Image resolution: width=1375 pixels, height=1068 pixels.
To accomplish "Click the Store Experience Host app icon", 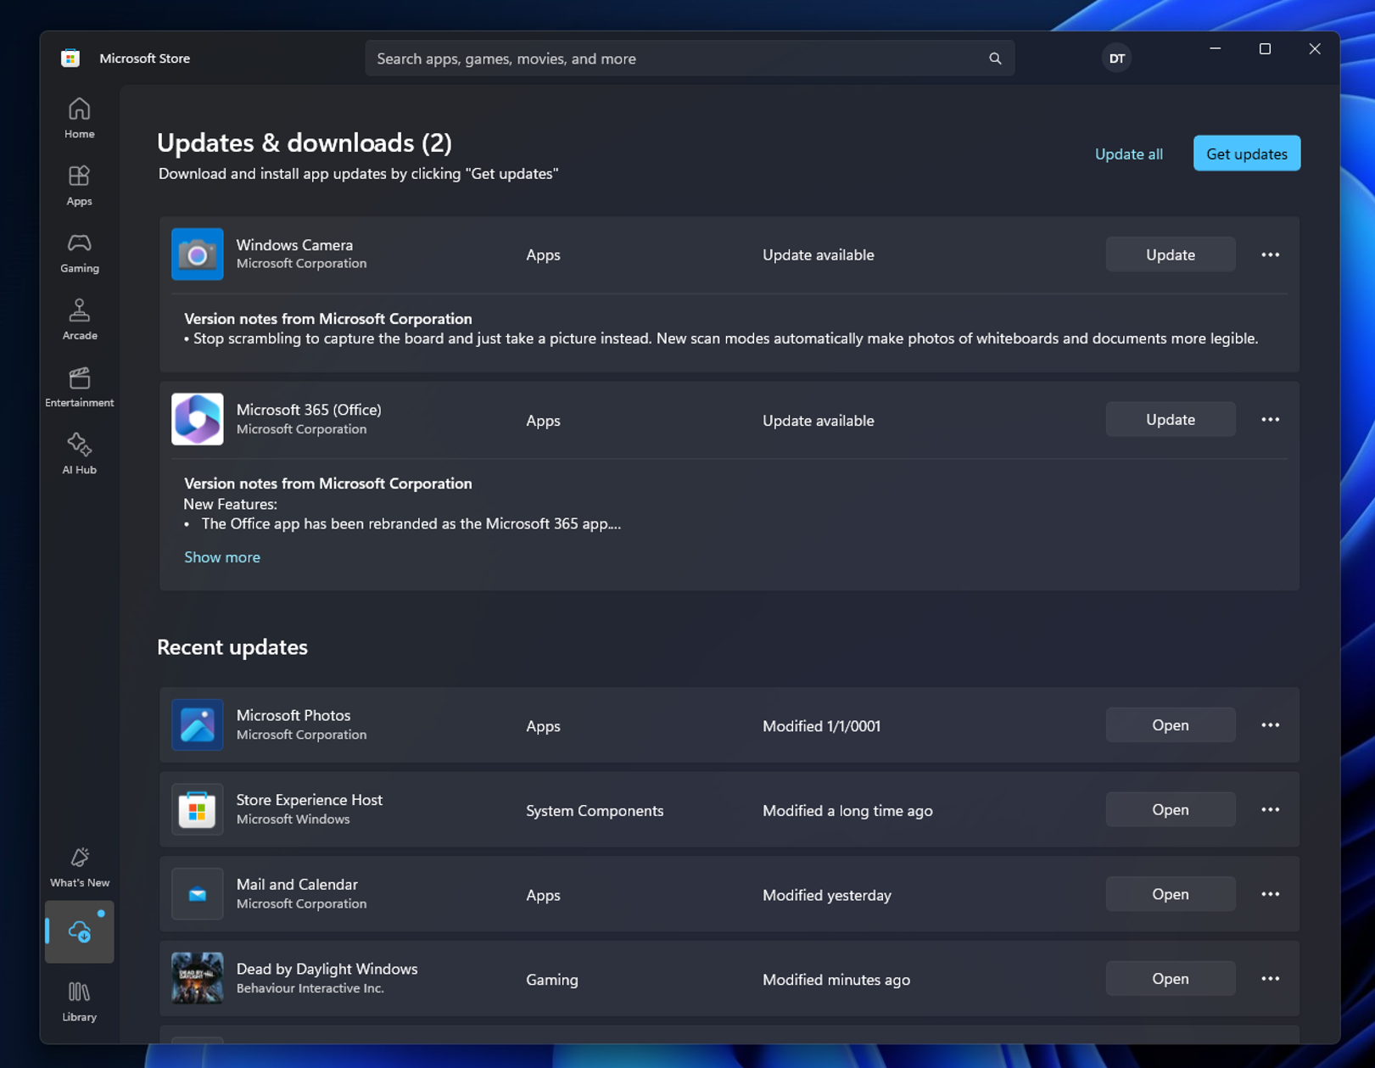I will click(198, 809).
